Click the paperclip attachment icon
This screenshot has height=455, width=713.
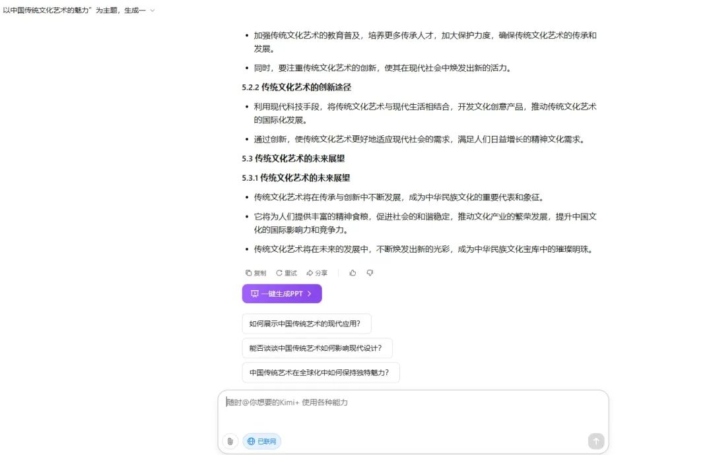[230, 441]
